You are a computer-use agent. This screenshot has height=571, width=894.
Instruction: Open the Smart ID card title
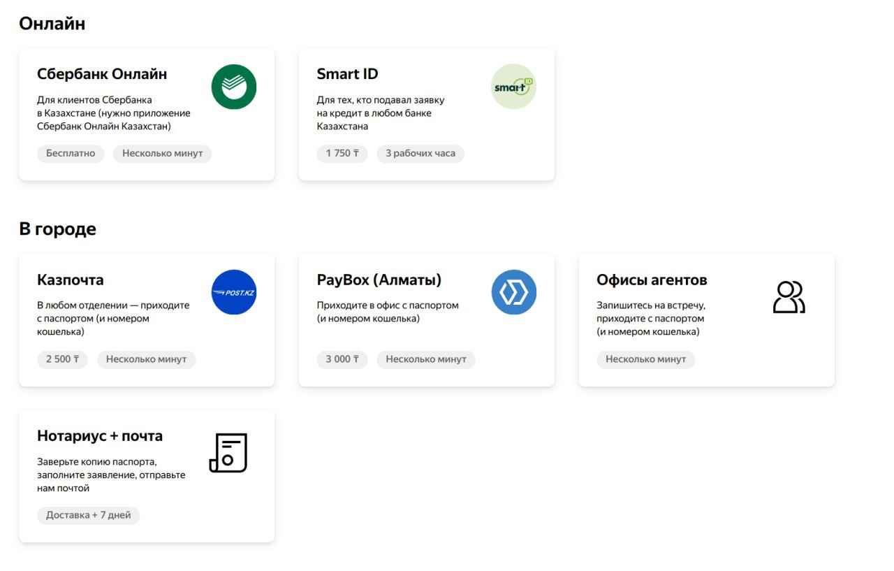pyautogui.click(x=347, y=74)
